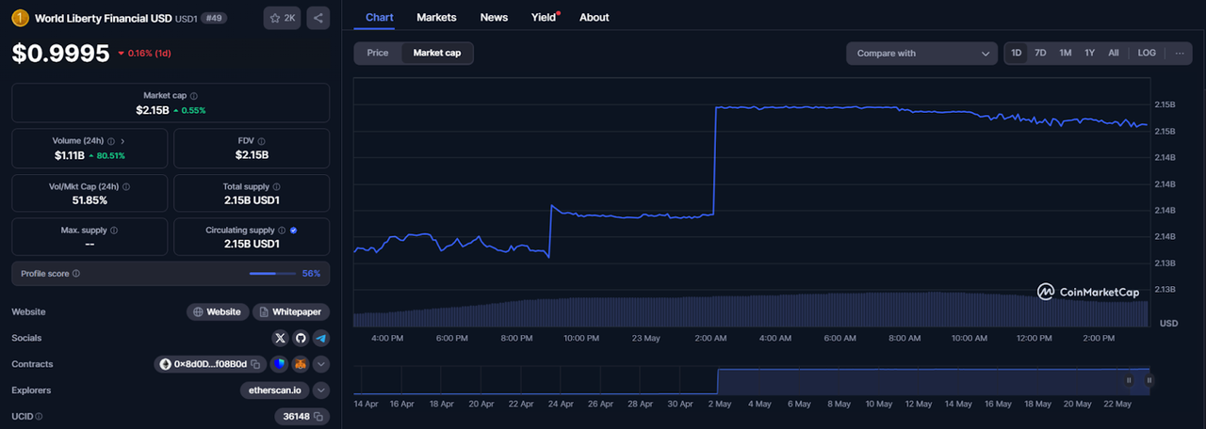Select the 7D time range

1040,54
